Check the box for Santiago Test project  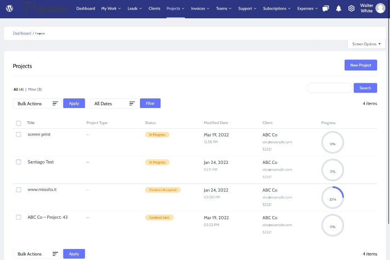pos(18,162)
